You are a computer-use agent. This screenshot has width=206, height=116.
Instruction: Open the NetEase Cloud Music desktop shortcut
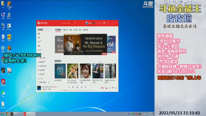click(x=3, y=82)
